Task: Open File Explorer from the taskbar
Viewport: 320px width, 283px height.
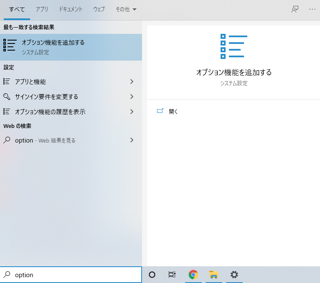Action: pyautogui.click(x=213, y=275)
